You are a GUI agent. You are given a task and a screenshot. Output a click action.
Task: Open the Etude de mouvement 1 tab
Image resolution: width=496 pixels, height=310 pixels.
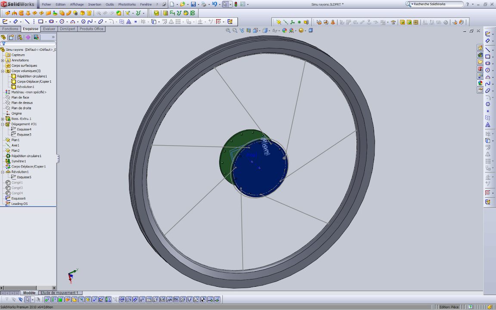59,293
